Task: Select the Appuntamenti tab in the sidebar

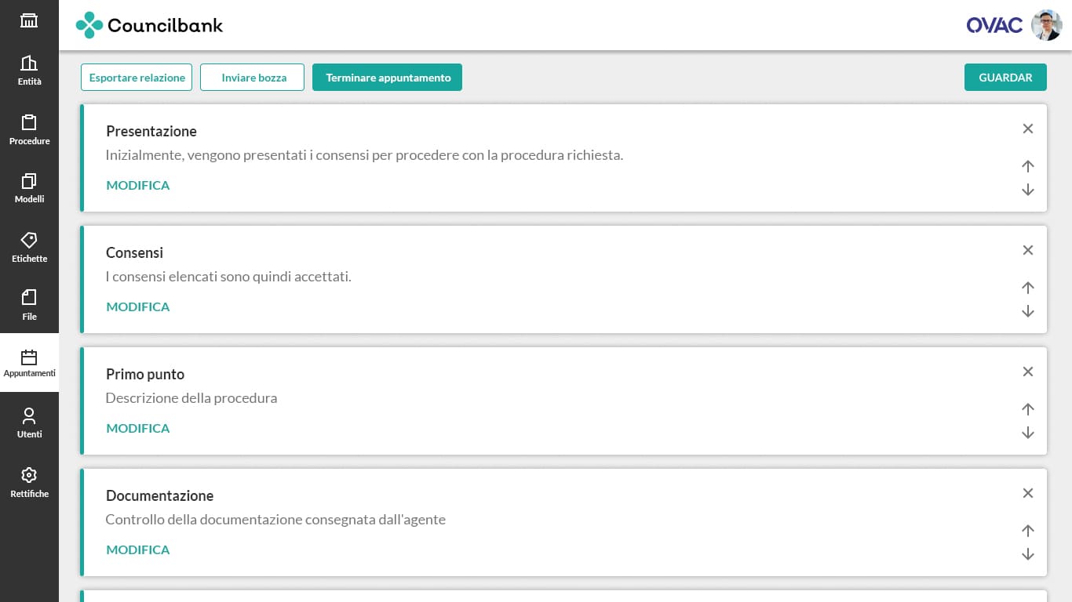Action: coord(29,363)
